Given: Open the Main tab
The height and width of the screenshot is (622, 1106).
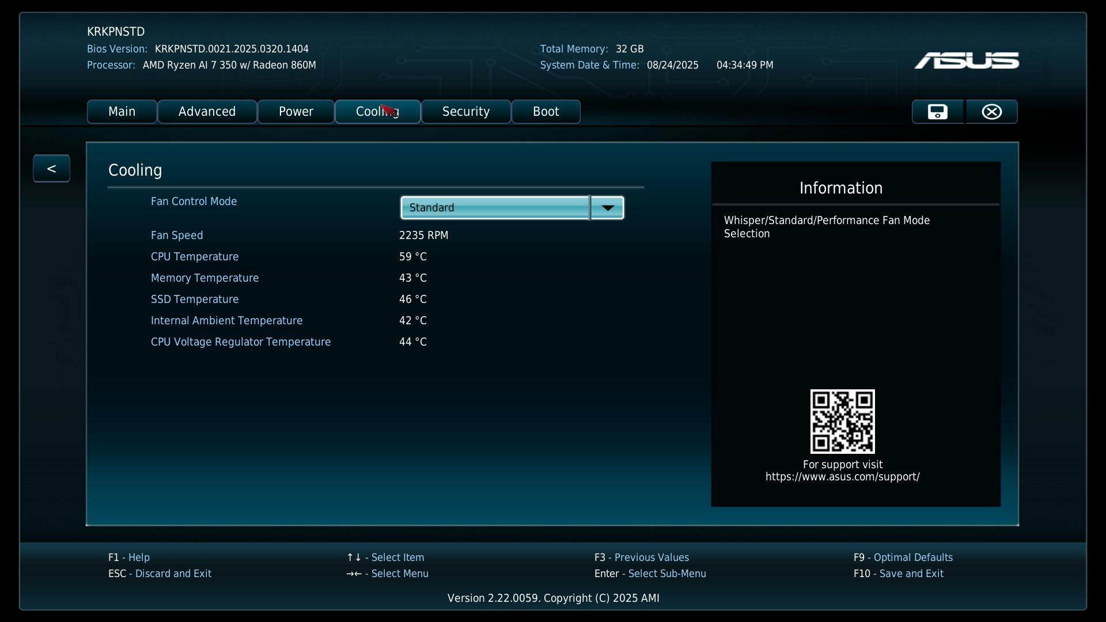Looking at the screenshot, I should tap(122, 112).
